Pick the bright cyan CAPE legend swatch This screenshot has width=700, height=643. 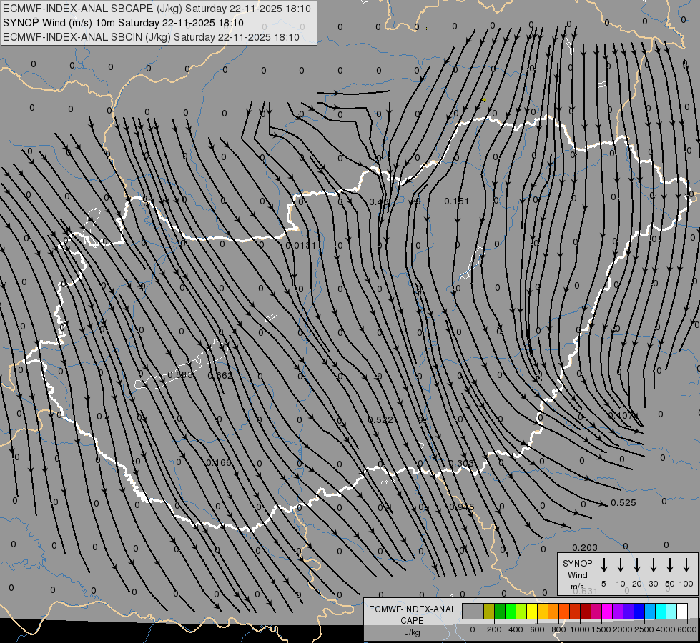point(661,611)
